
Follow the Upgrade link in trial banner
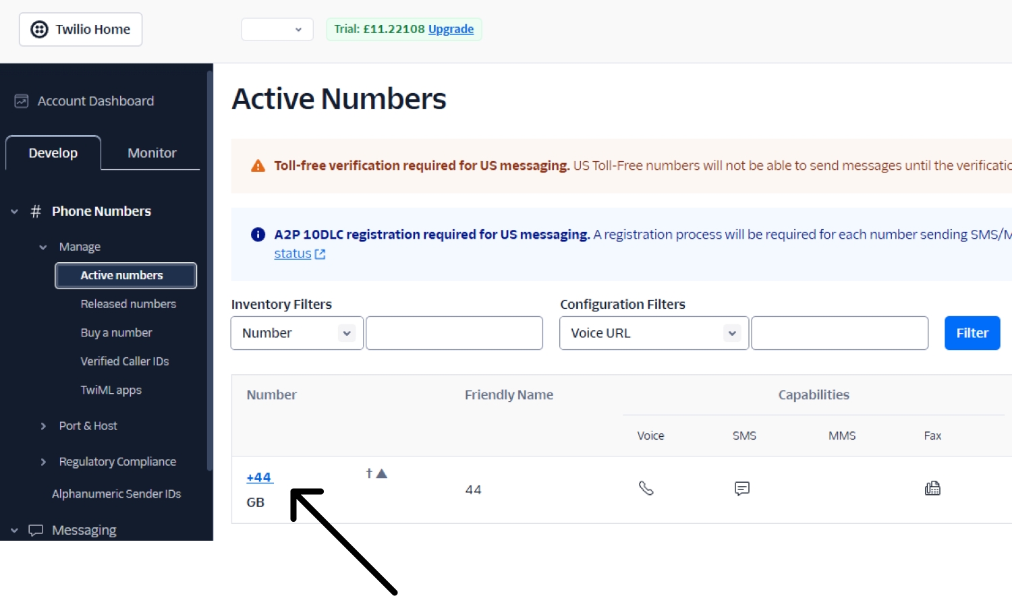(451, 29)
